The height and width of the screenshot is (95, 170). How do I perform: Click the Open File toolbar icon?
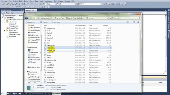pyautogui.click(x=11, y=4)
